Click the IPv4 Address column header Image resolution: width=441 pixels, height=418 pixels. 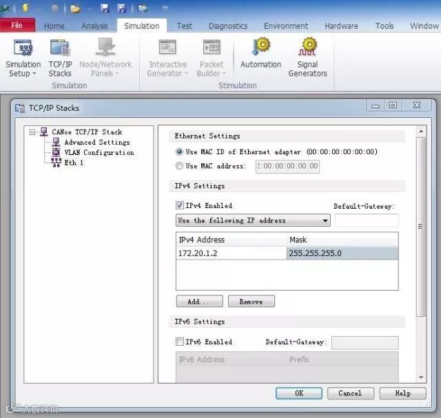(232, 240)
